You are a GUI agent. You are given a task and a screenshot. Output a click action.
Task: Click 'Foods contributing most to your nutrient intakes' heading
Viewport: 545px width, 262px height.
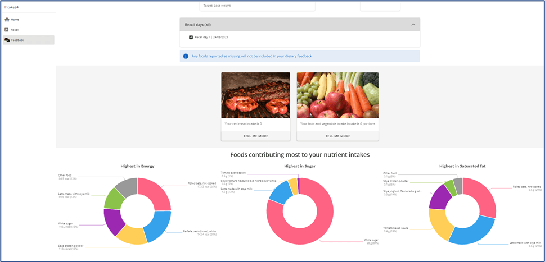point(300,155)
